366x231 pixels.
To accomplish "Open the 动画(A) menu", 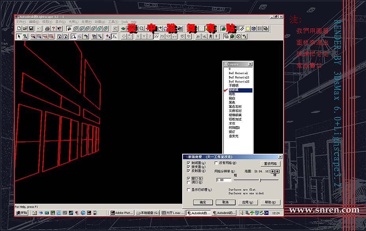I will [100, 22].
